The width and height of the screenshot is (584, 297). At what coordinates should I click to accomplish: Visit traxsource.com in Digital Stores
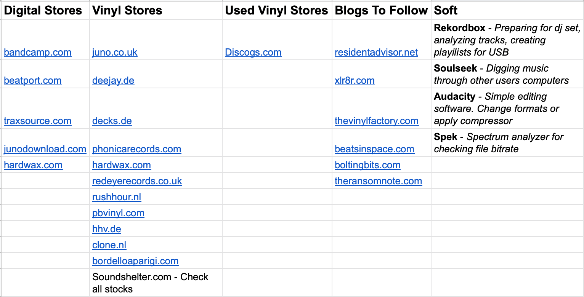pos(37,121)
